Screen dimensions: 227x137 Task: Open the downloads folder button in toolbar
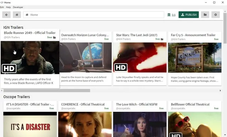click(205, 15)
